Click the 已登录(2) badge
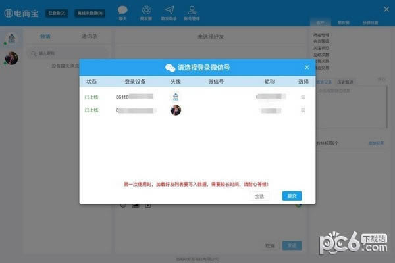The height and width of the screenshot is (263, 395). coord(57,13)
